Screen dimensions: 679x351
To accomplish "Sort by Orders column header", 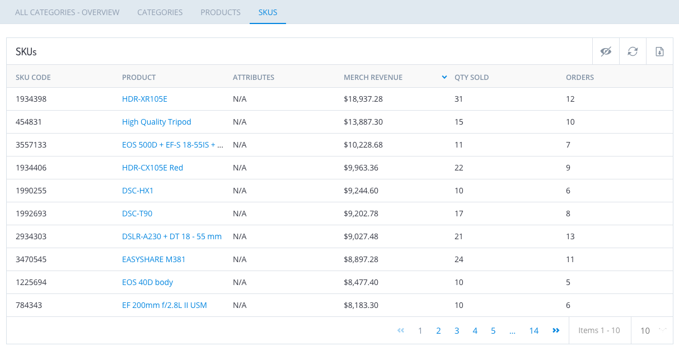I will pyautogui.click(x=580, y=77).
